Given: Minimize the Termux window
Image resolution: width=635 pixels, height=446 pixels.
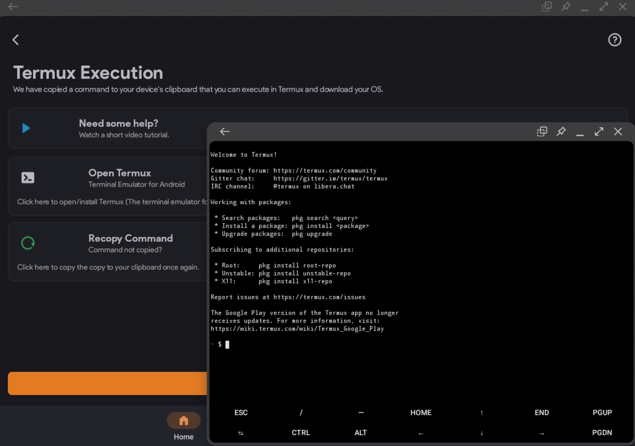Looking at the screenshot, I should [580, 134].
